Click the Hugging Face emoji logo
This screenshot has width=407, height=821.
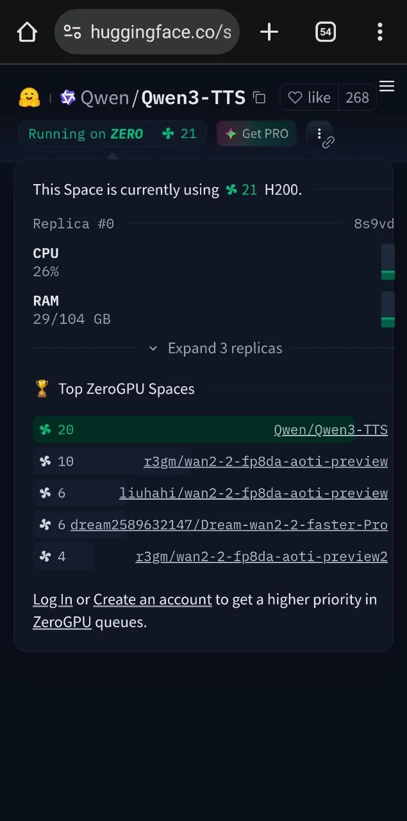coord(29,97)
